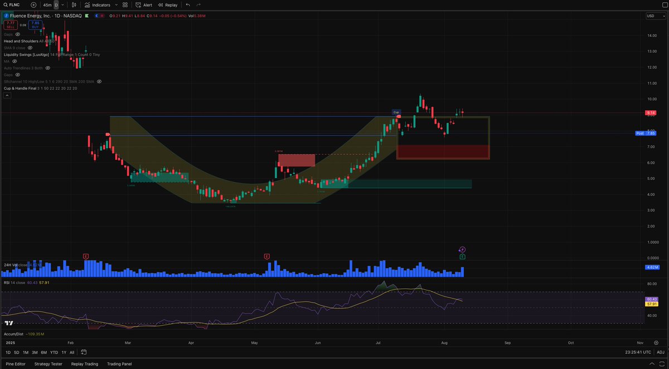The image size is (669, 369).
Task: Create an Alert from the top toolbar
Action: 144,4
